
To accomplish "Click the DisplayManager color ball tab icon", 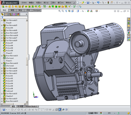I will click(x=18, y=14).
